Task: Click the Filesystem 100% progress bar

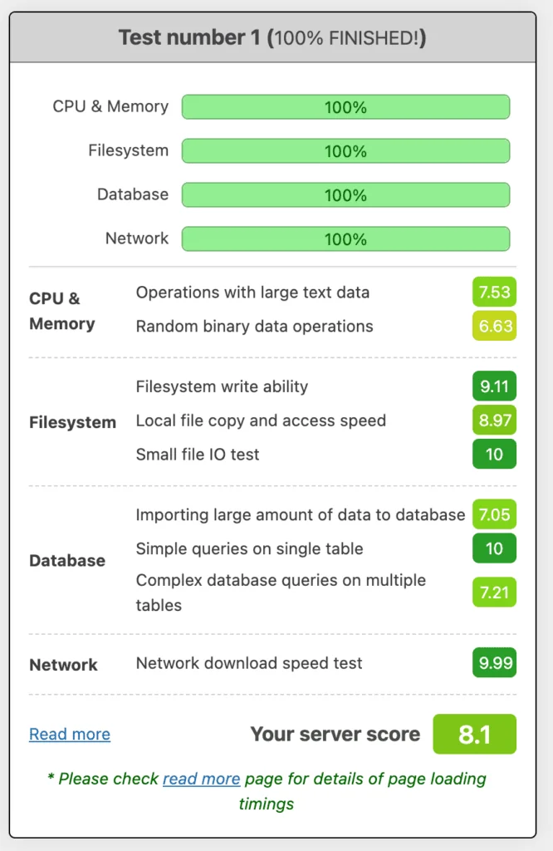Action: click(345, 150)
